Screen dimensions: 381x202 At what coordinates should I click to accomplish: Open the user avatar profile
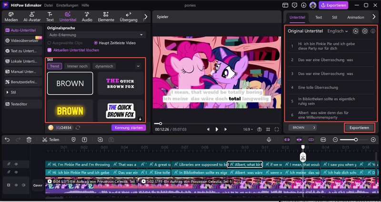click(x=313, y=5)
